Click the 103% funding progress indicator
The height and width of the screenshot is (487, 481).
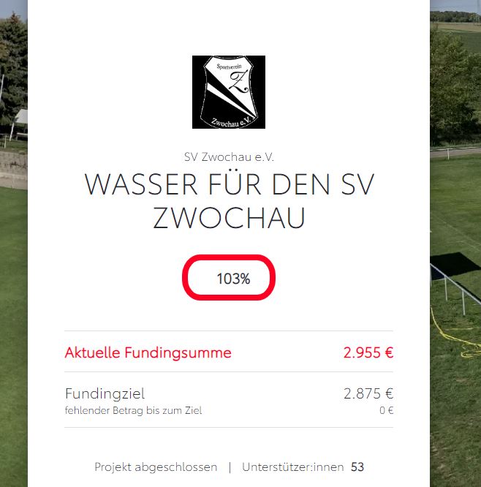tap(229, 277)
